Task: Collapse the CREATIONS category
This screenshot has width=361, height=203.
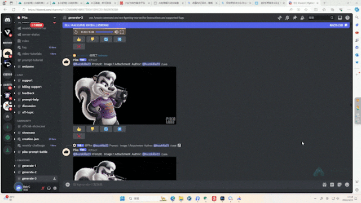Action: [23, 160]
